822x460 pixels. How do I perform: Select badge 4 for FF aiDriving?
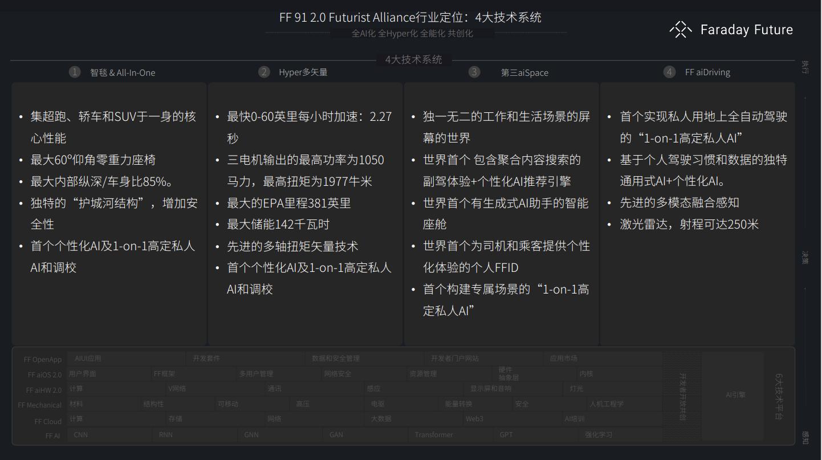point(669,72)
